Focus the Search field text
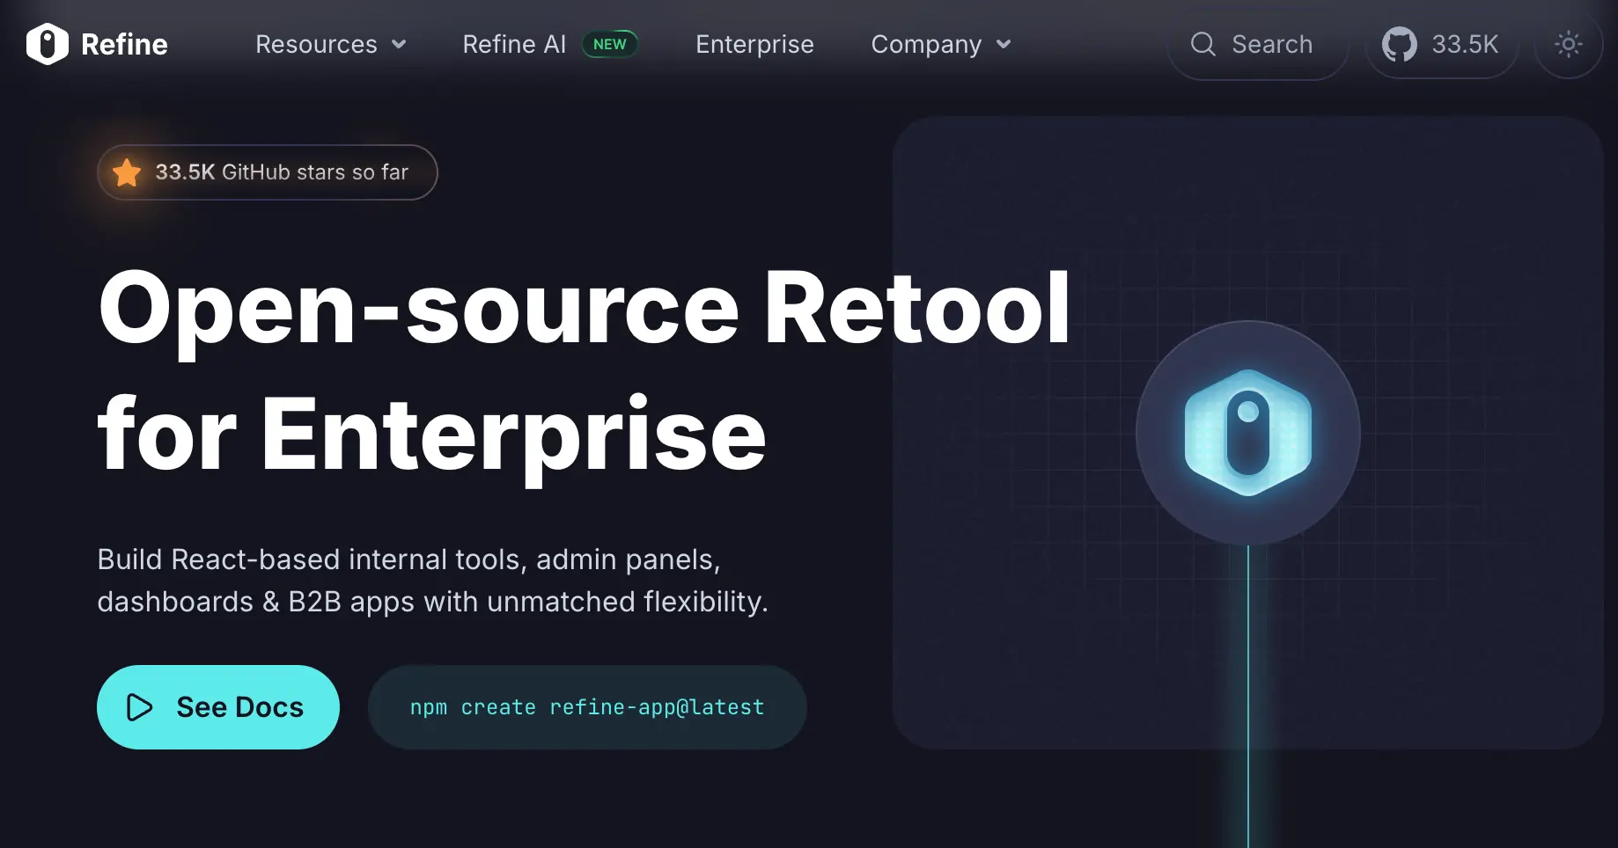 tap(1272, 44)
